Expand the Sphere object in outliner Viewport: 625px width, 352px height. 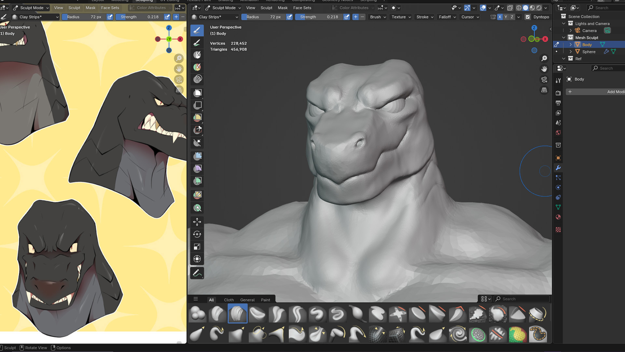(x=570, y=52)
